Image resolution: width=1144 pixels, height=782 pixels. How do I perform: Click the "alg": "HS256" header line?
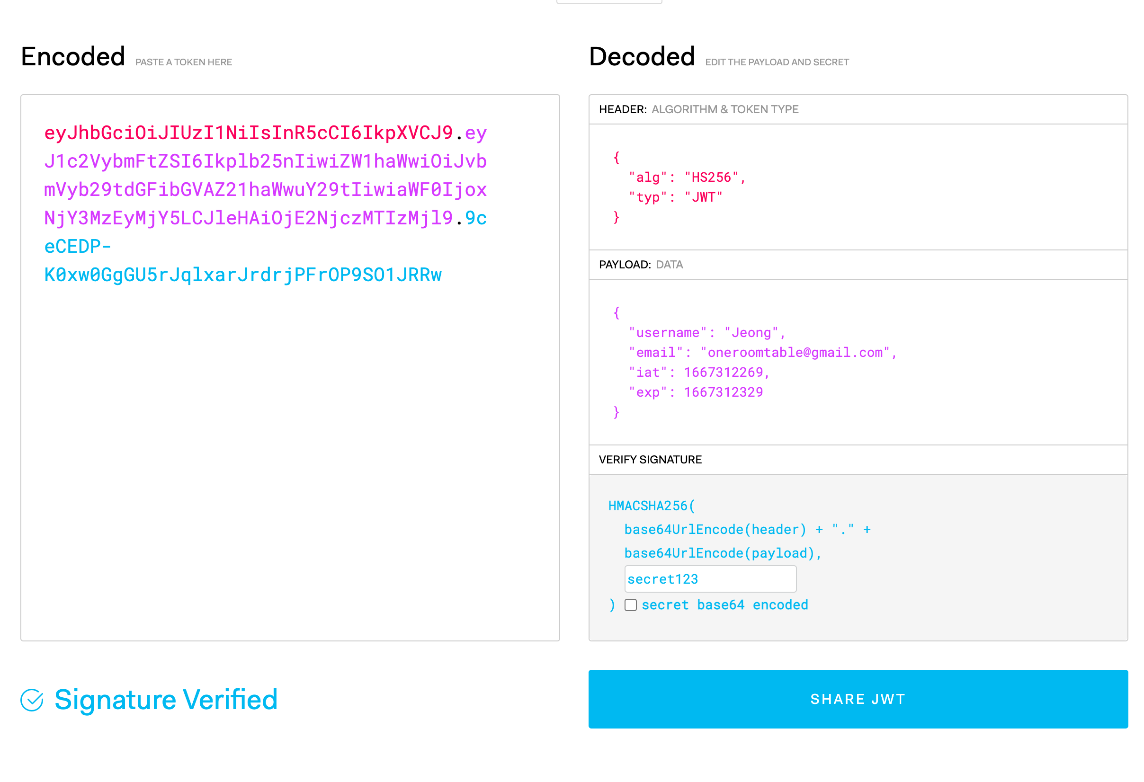click(687, 178)
